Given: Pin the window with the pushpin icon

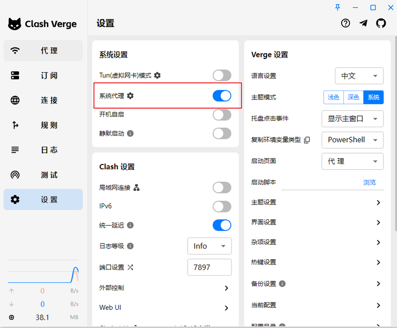Looking at the screenshot, I should (338, 7).
